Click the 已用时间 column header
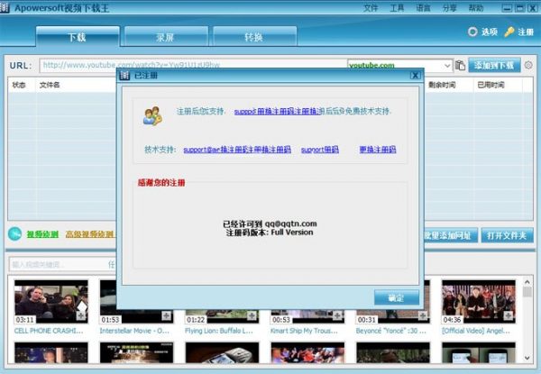 pos(491,85)
